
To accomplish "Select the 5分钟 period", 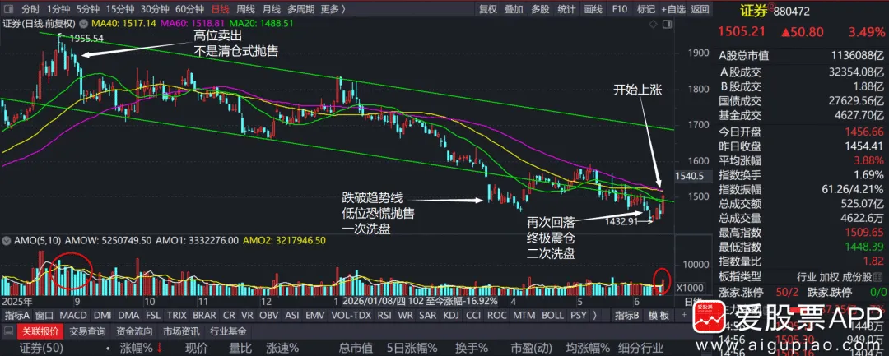I will (87, 9).
